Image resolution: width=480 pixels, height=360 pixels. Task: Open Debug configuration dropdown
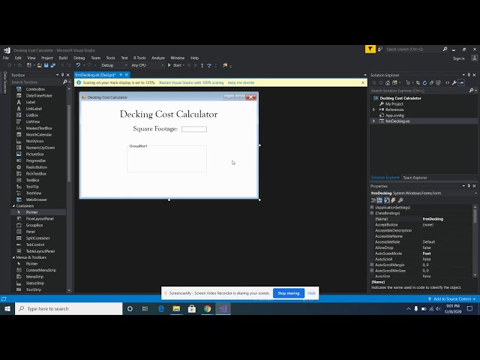114,65
